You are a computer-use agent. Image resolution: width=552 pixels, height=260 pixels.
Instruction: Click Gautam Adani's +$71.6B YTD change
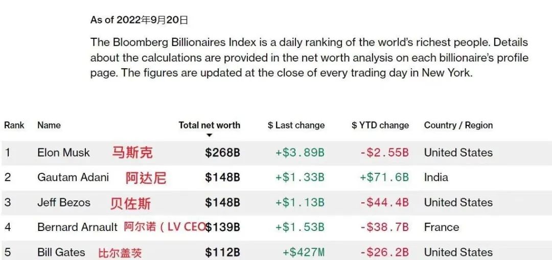[384, 177]
